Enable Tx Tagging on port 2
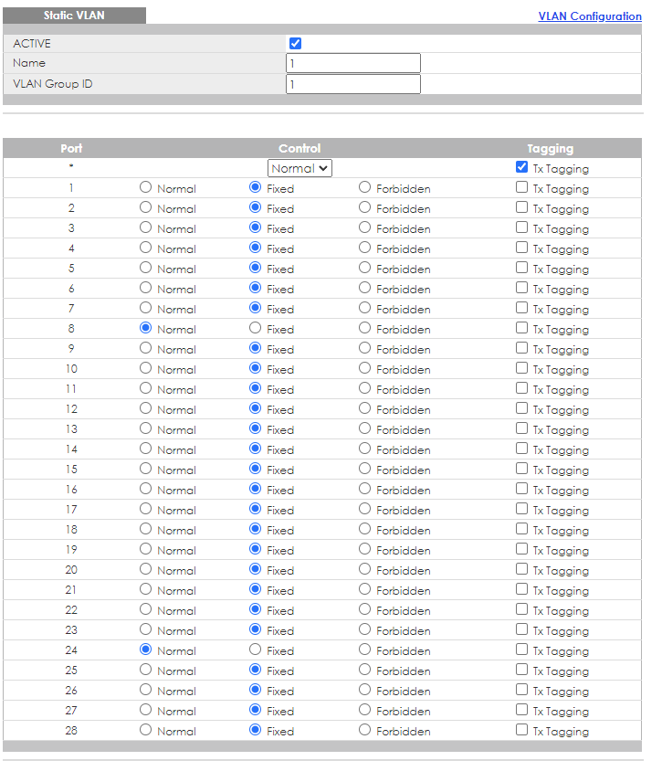This screenshot has height=771, width=662. click(522, 207)
